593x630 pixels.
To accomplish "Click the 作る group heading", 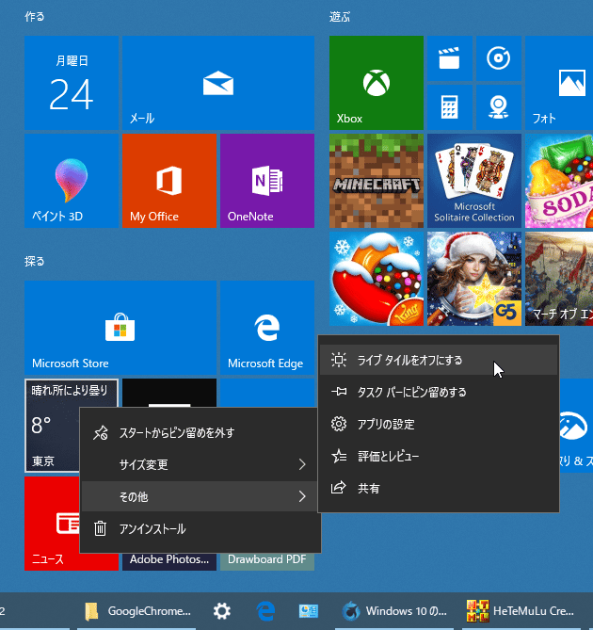I will click(35, 16).
